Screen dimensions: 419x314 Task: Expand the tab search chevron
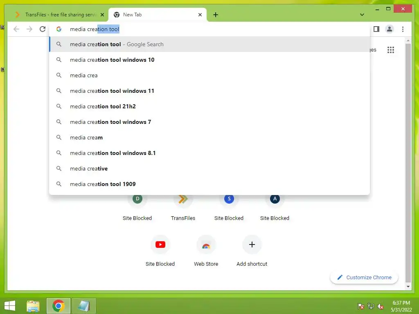pyautogui.click(x=362, y=15)
